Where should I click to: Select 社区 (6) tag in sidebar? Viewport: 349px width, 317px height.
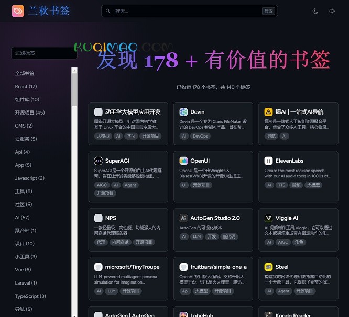pyautogui.click(x=24, y=205)
